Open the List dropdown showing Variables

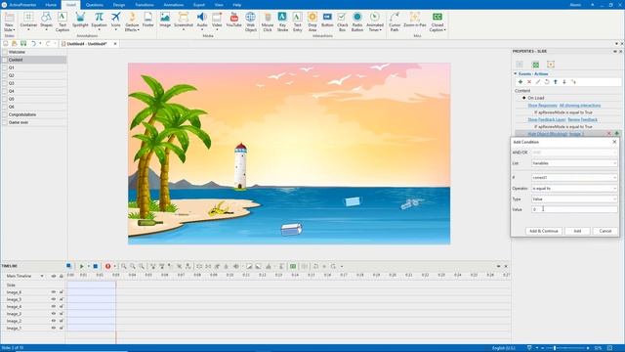(x=574, y=163)
